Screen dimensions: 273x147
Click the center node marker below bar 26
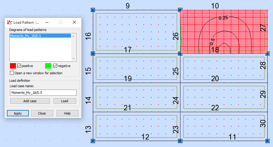[180, 54]
